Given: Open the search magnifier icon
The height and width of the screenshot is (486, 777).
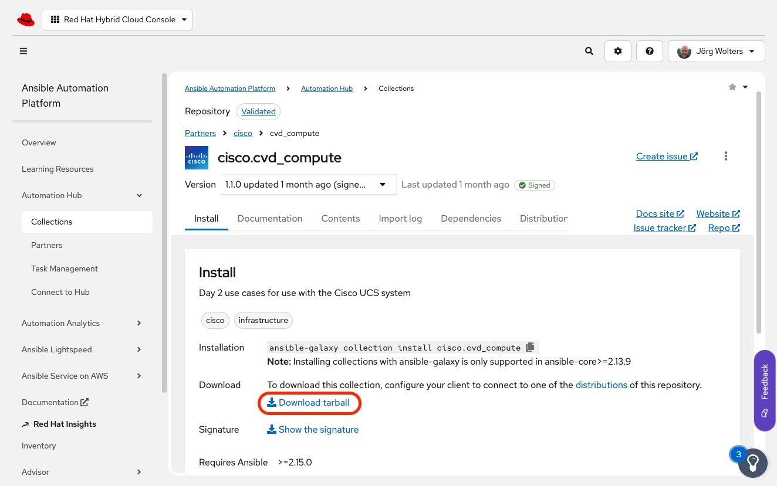Looking at the screenshot, I should [589, 51].
